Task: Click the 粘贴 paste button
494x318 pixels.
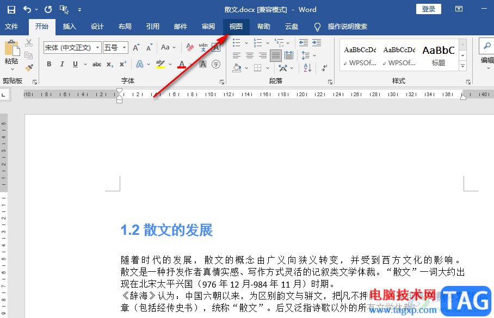Action: pos(12,55)
